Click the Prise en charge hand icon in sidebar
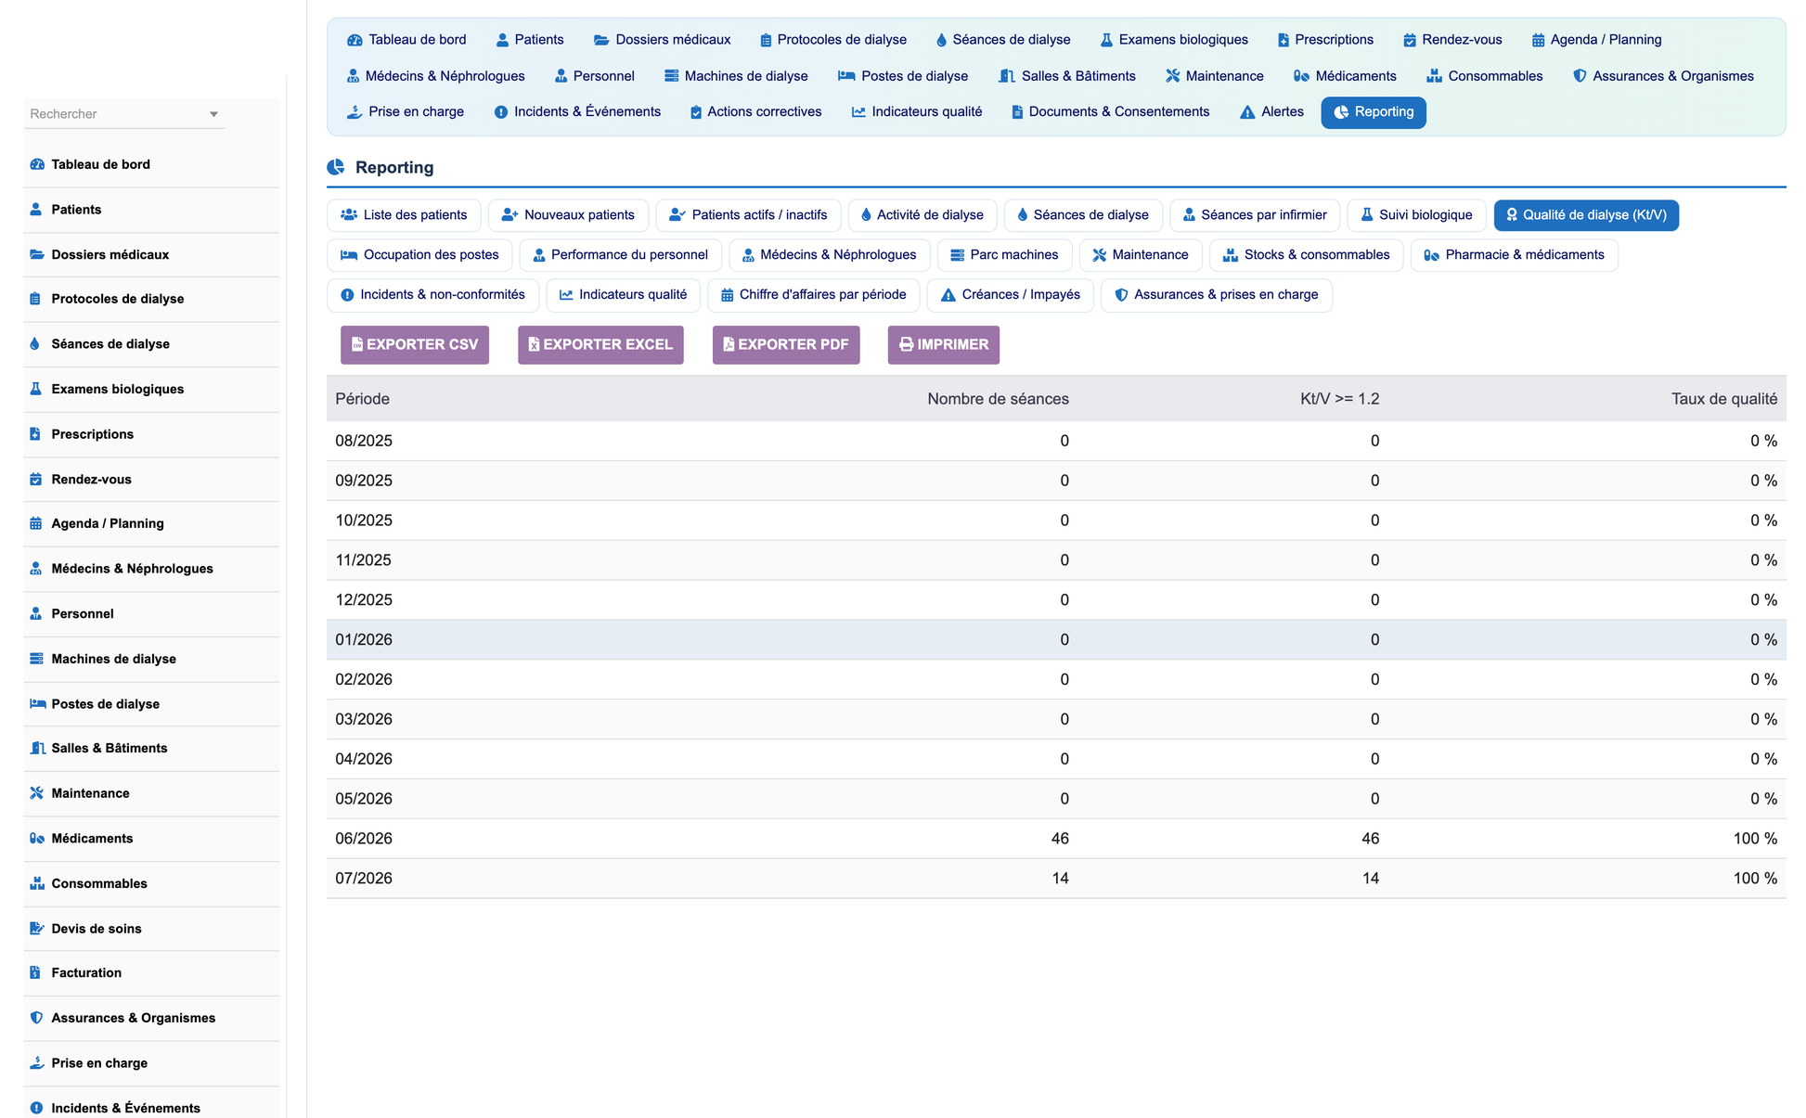 click(37, 1063)
